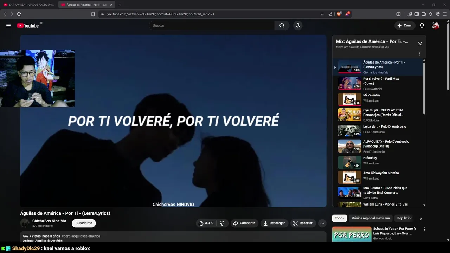Image resolution: width=450 pixels, height=253 pixels.
Task: Click the #águilasdelamérica hashtag
Action: click(x=86, y=236)
